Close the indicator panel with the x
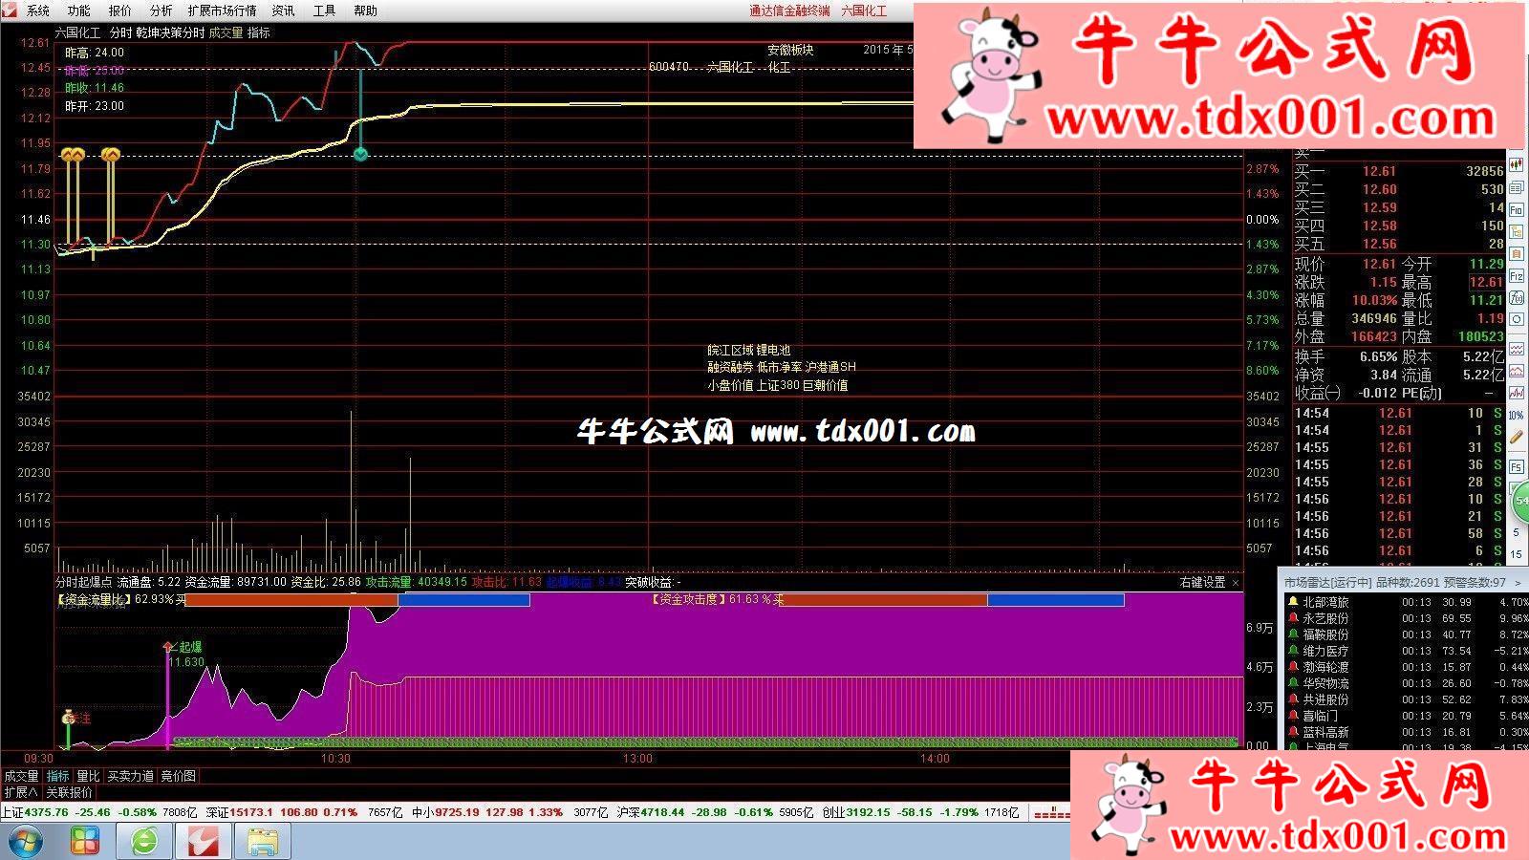 coord(1236,582)
